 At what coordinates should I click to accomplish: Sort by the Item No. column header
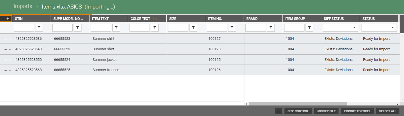point(215,19)
